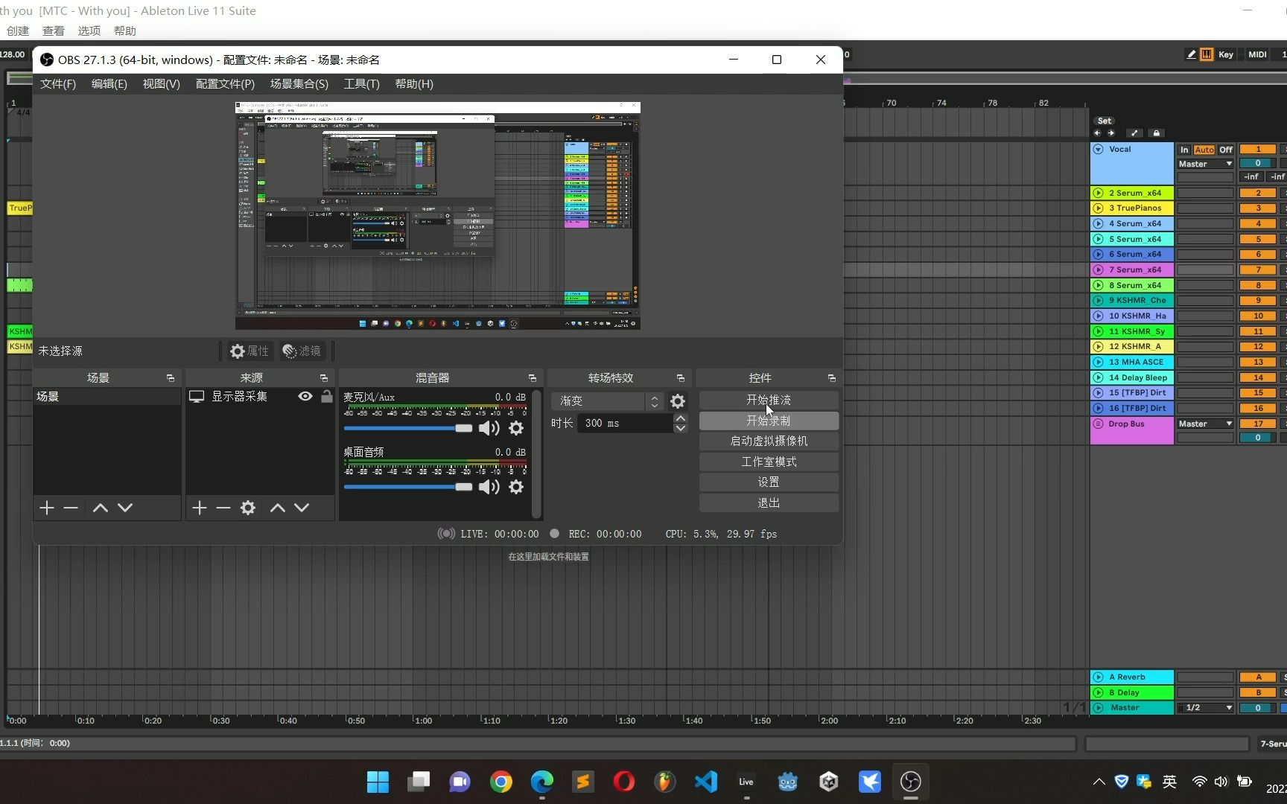Image resolution: width=1287 pixels, height=804 pixels.
Task: Open the 文件(F) menu in OBS
Action: pyautogui.click(x=58, y=84)
